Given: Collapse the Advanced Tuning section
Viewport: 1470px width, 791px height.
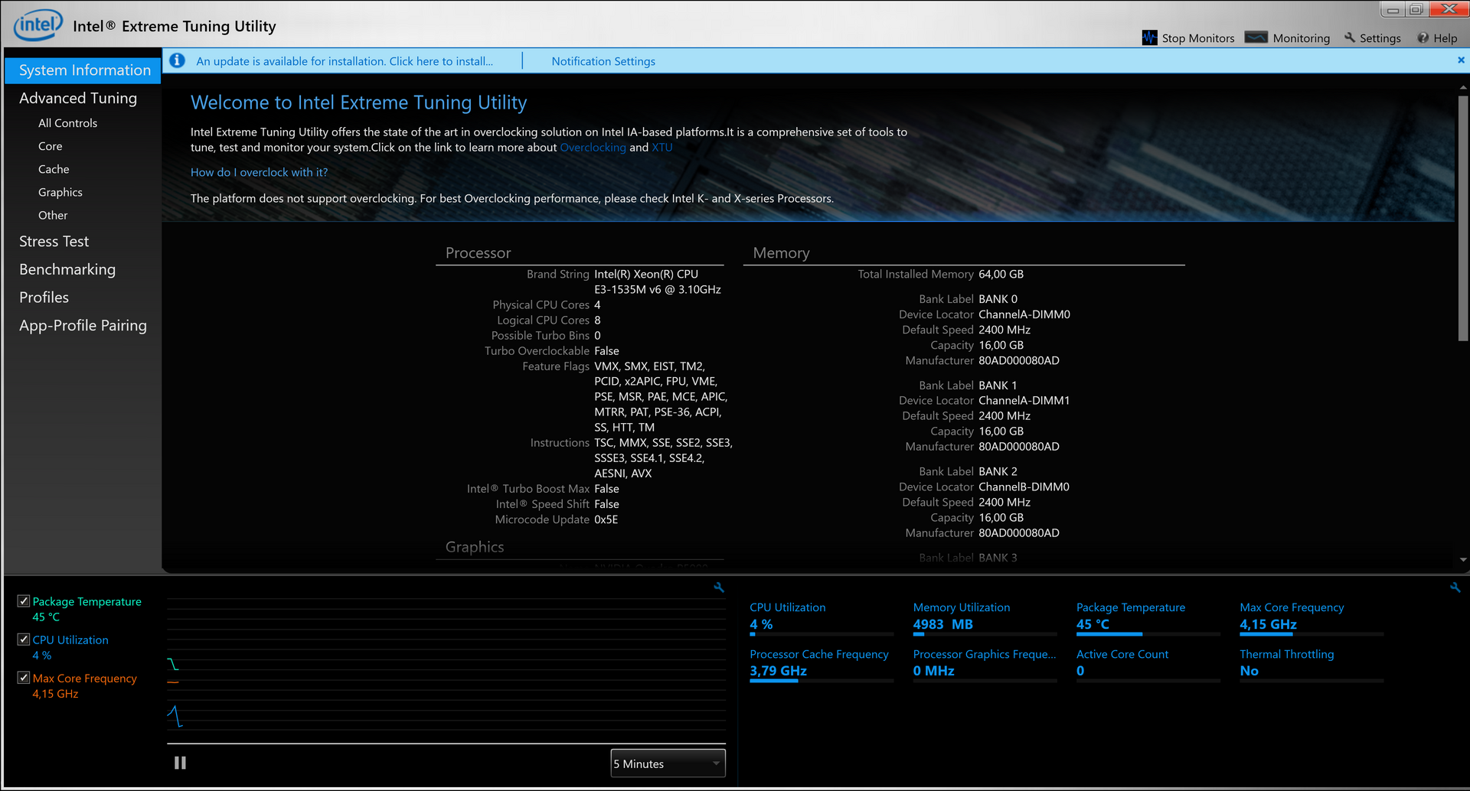Looking at the screenshot, I should [x=77, y=98].
